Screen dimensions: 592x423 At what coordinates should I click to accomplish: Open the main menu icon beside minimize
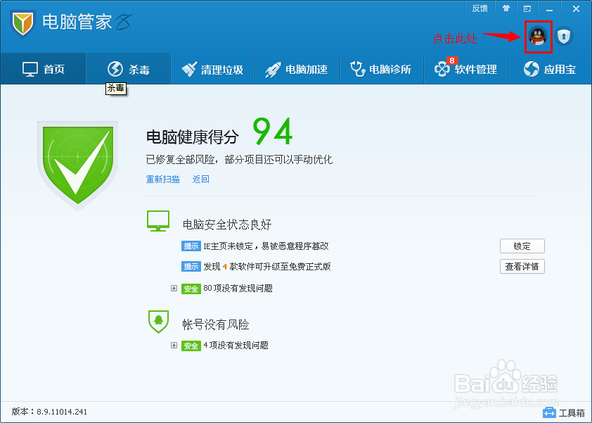[x=527, y=8]
